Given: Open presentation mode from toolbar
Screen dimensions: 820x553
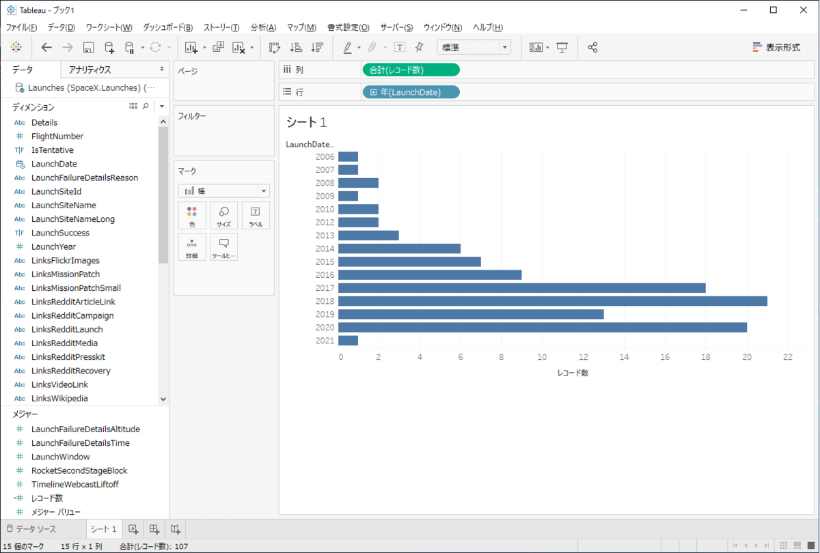Looking at the screenshot, I should (562, 47).
